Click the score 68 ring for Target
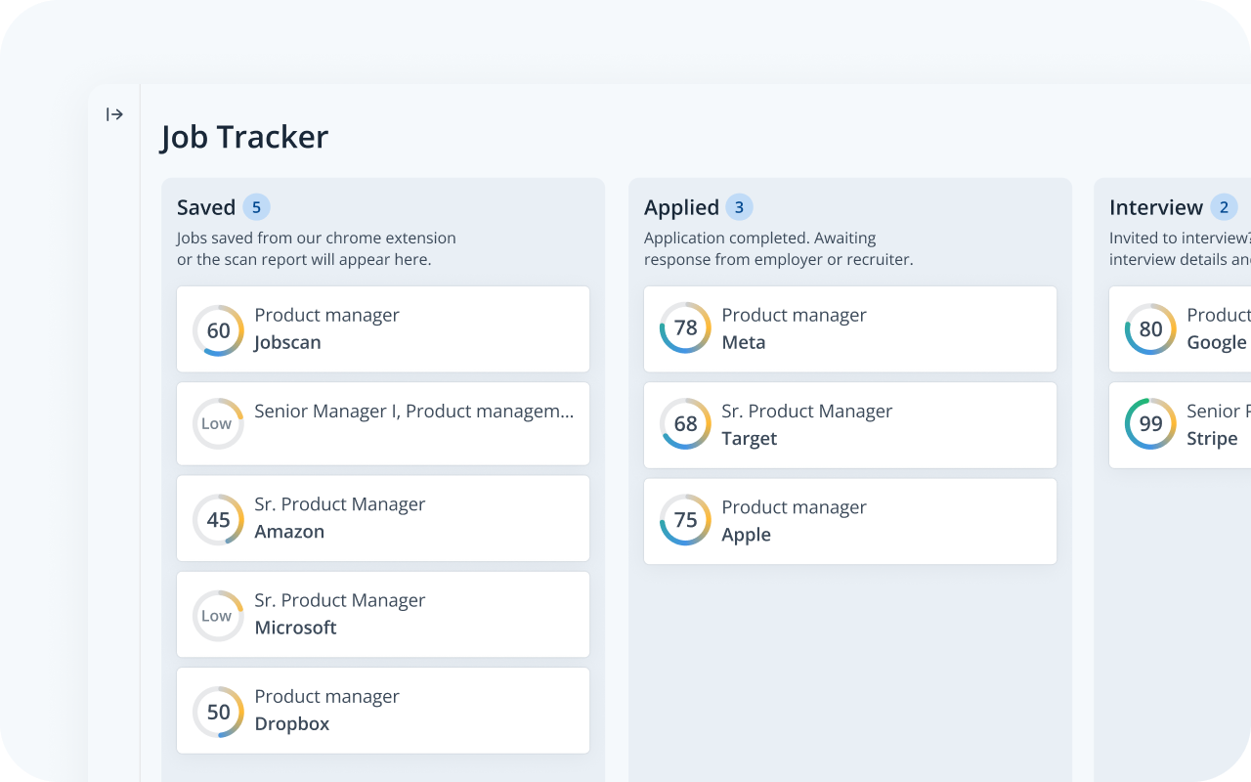The height and width of the screenshot is (782, 1251). (685, 423)
